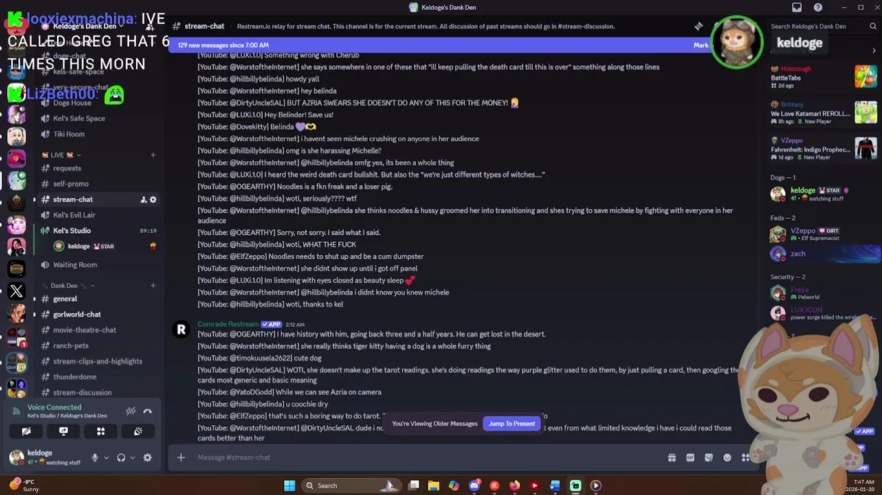Open Firefox from the Windows taskbar
The width and height of the screenshot is (882, 495).
(x=514, y=486)
